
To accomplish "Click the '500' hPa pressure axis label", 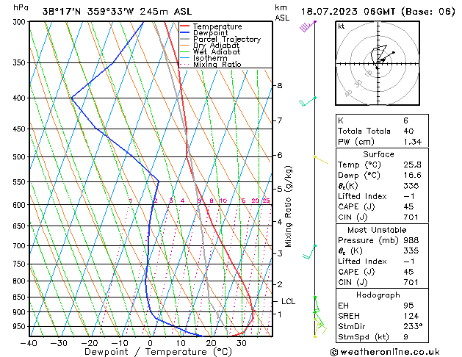I will pos(19,156).
